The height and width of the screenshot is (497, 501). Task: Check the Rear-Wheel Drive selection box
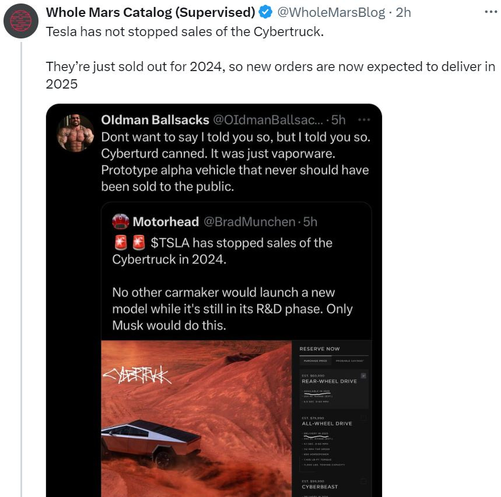tap(364, 376)
